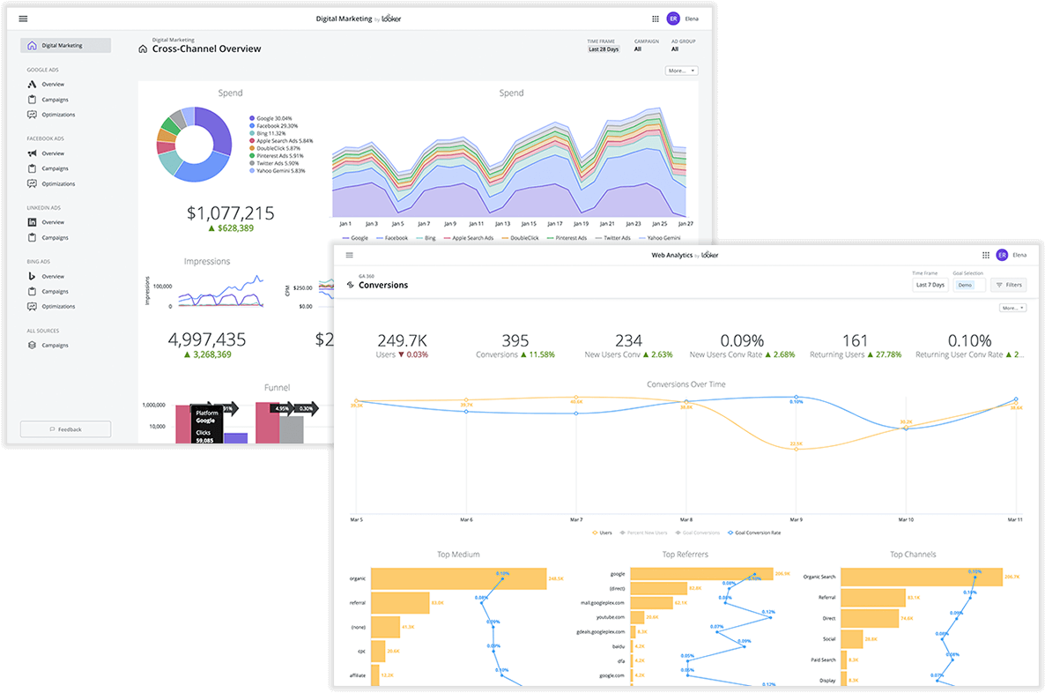Click the apps grid icon beside ER avatar
Image resolution: width=1045 pixels, height=693 pixels.
click(x=655, y=19)
